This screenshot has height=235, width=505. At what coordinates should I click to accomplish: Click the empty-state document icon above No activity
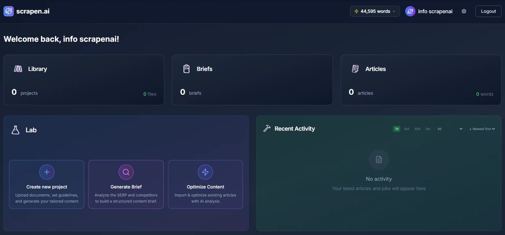coord(379,160)
